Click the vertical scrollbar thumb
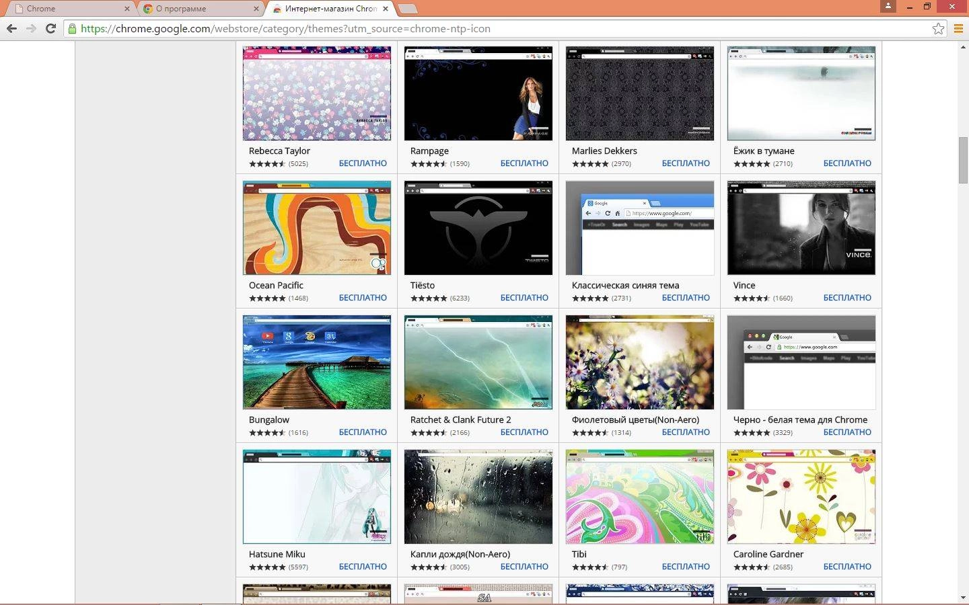The height and width of the screenshot is (605, 969). (963, 159)
